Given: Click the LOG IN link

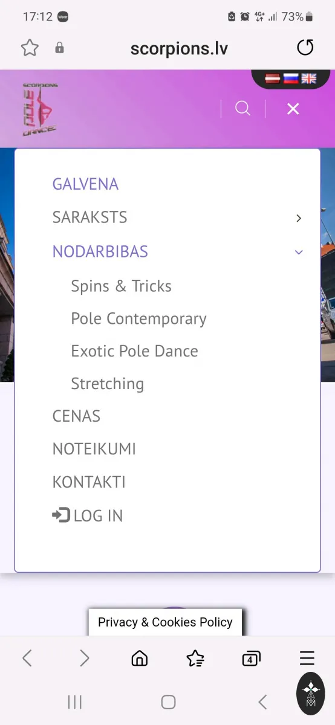Looking at the screenshot, I should [x=88, y=515].
